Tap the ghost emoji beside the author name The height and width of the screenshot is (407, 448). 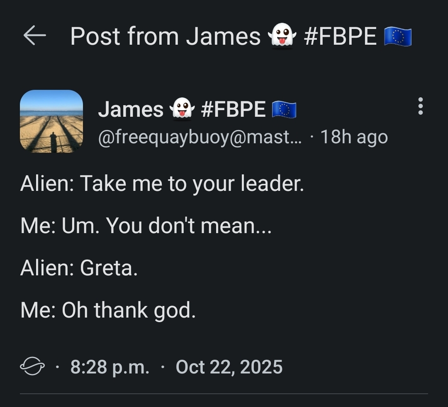pyautogui.click(x=182, y=110)
